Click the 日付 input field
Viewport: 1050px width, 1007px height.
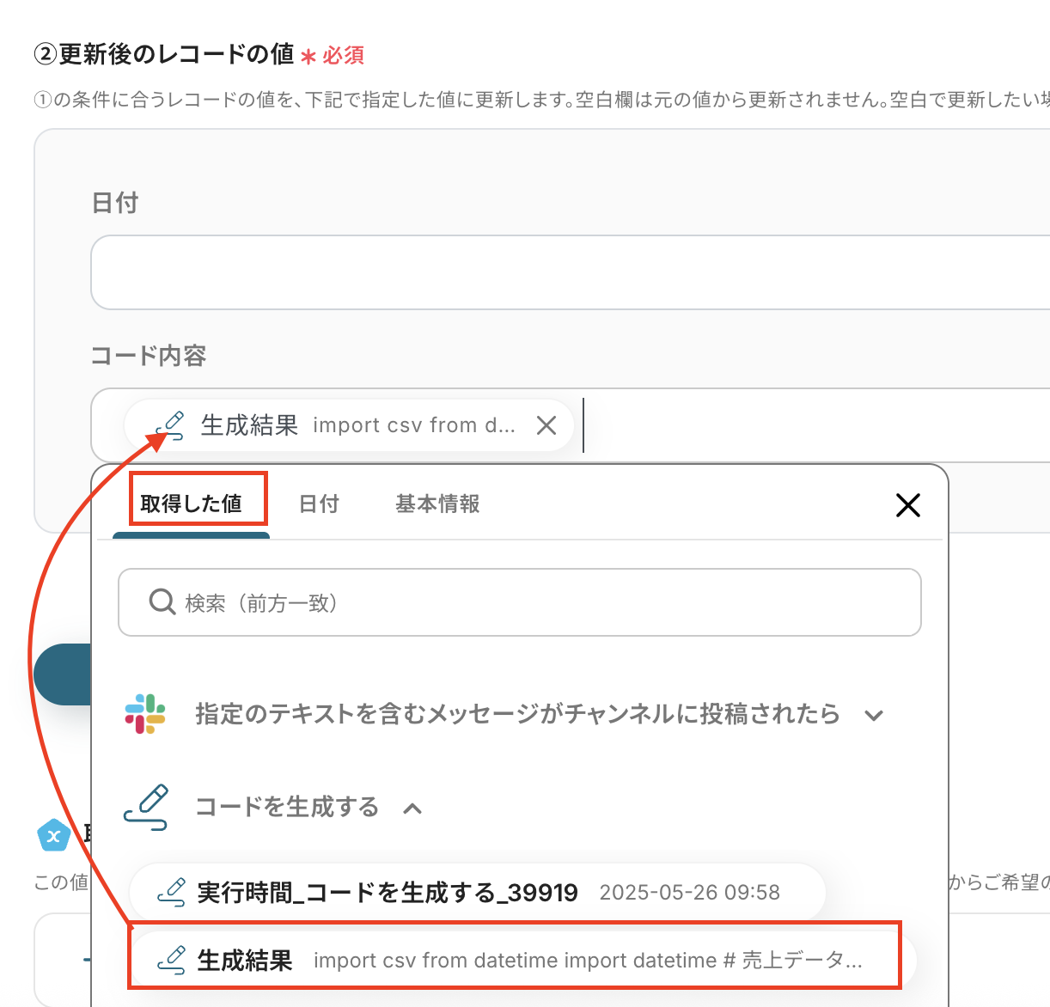(x=571, y=272)
